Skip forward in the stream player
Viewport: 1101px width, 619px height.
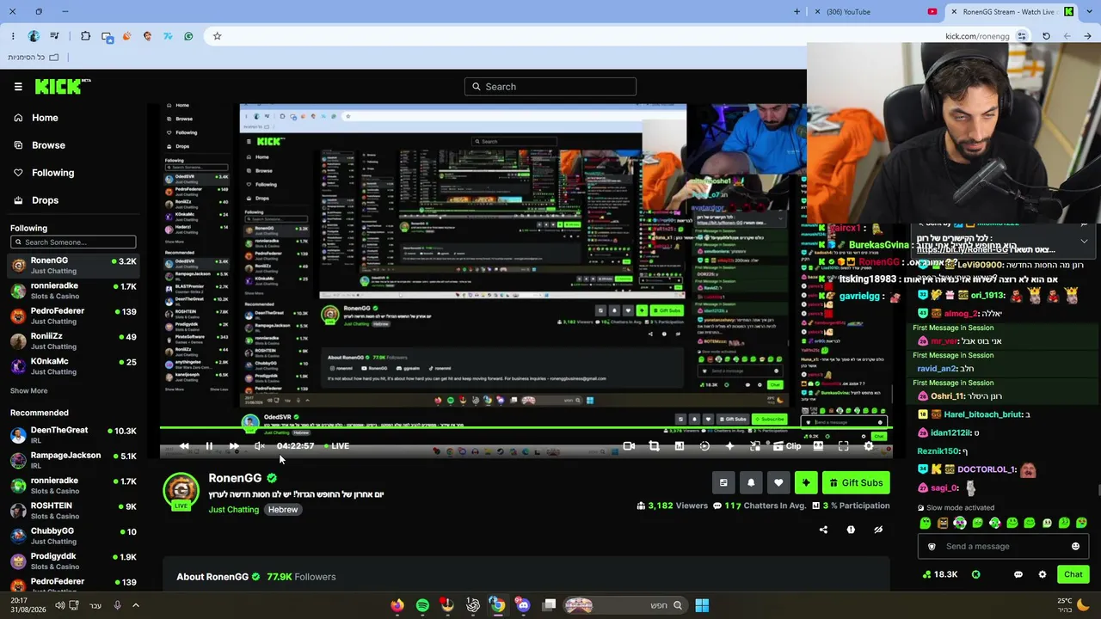coord(234,446)
